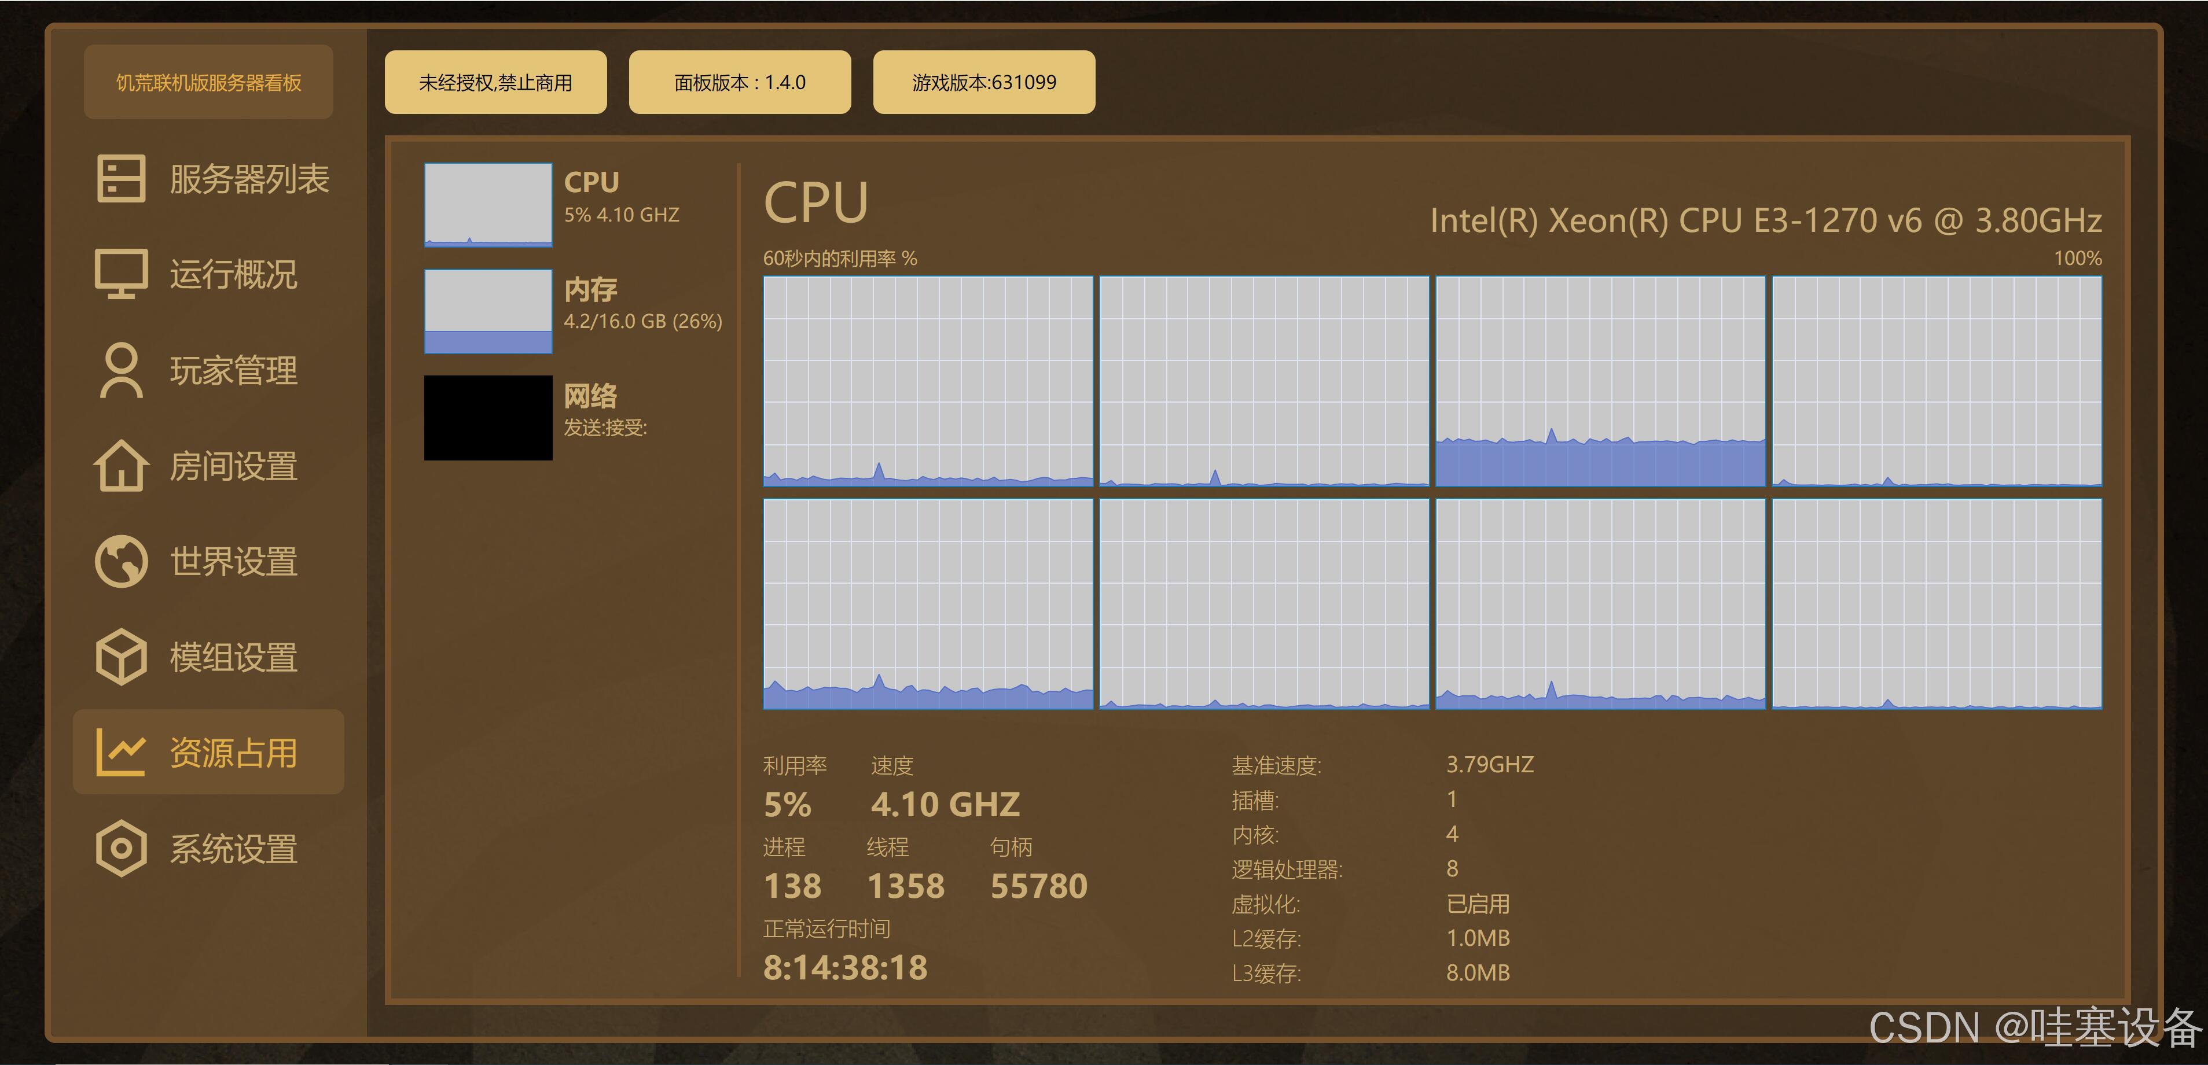Viewport: 2208px width, 1065px height.
Task: Select 系统设置 text in sidebar
Action: point(233,849)
